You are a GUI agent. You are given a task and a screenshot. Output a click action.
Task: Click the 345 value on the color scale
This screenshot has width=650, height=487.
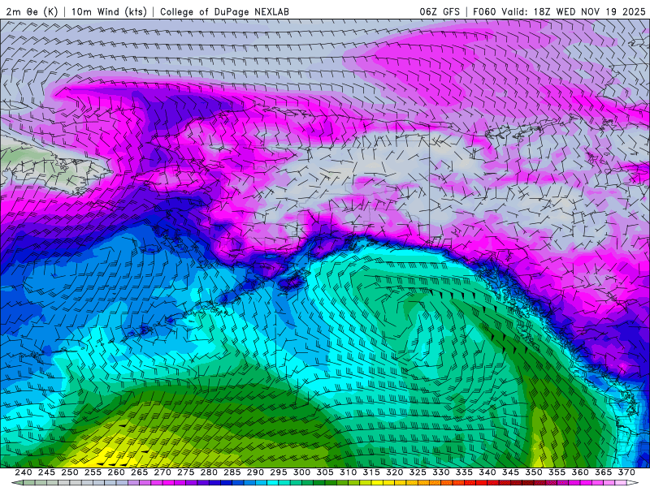pyautogui.click(x=511, y=472)
